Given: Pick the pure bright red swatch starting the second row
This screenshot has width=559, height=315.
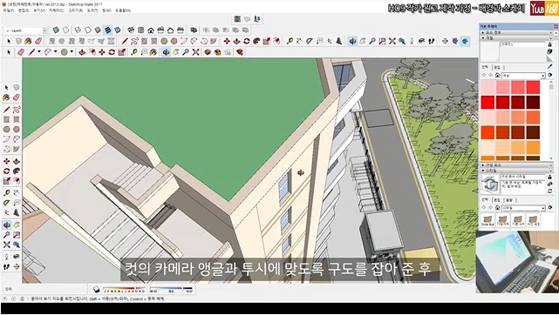Looking at the screenshot, I should [x=487, y=103].
